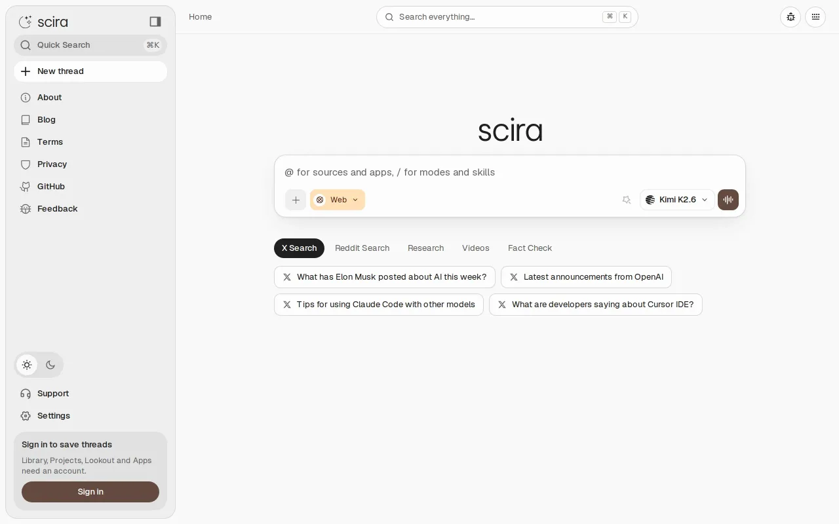Viewport: 839px width, 524px height.
Task: Focus the main prompt input box
Action: click(509, 172)
